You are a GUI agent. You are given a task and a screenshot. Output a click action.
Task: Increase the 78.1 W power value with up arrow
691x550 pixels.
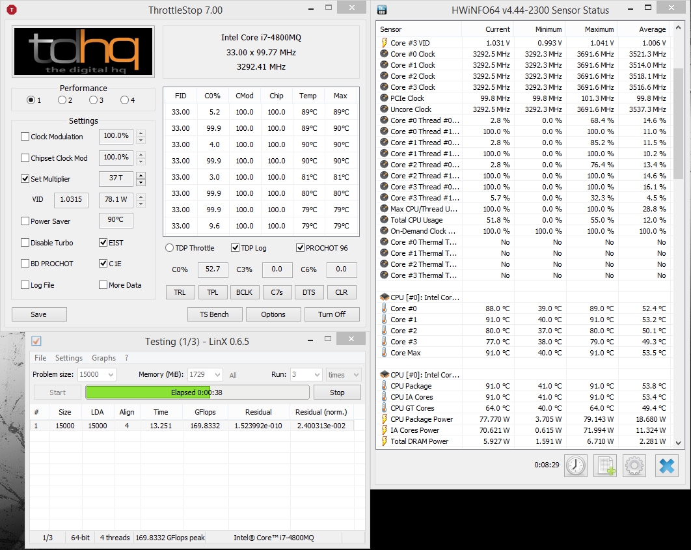click(141, 197)
